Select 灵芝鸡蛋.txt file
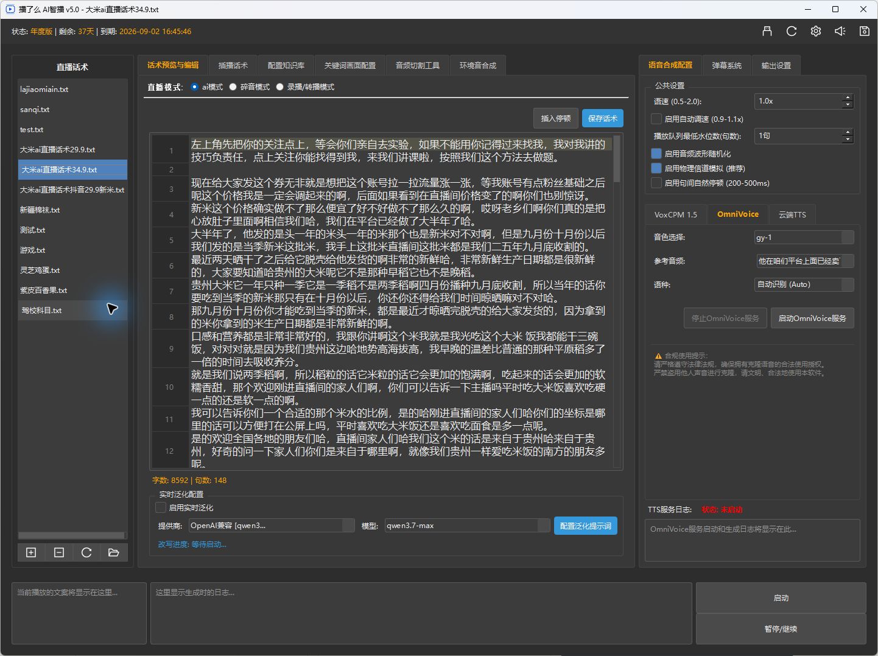 (x=72, y=270)
